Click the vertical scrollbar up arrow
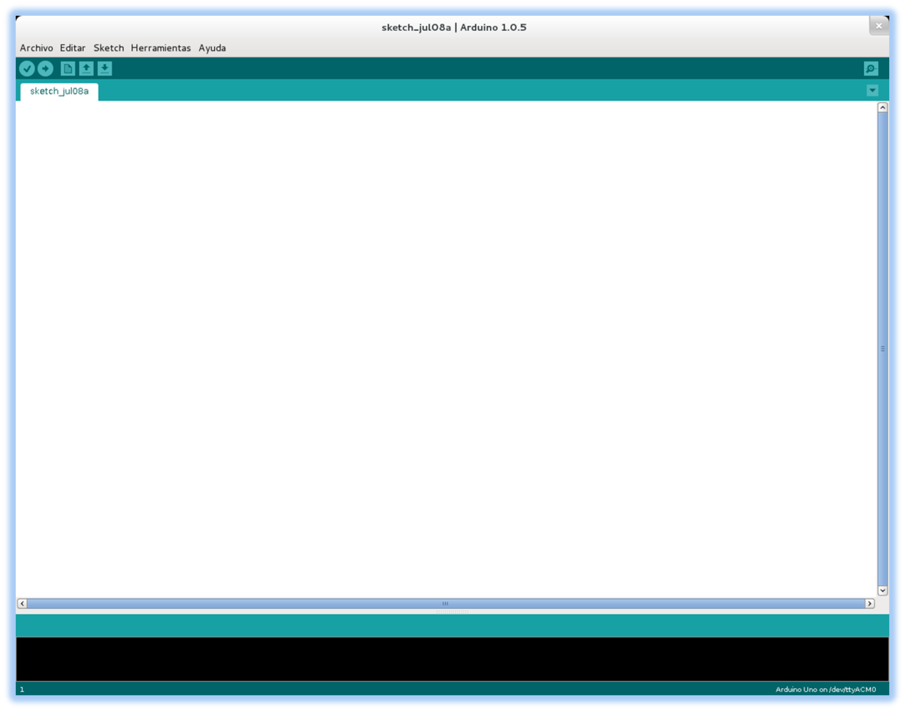 point(883,107)
